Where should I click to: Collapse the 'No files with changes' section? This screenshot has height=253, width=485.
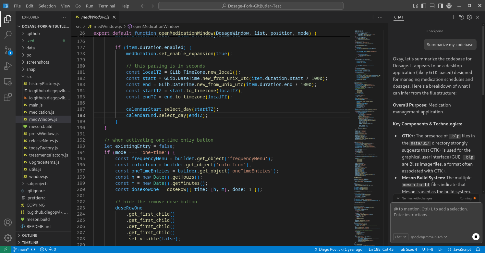pos(398,198)
